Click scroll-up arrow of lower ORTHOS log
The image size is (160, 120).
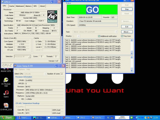(132, 57)
